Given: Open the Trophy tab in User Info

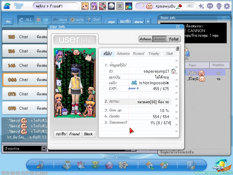Looking at the screenshot, I should coord(154,54).
